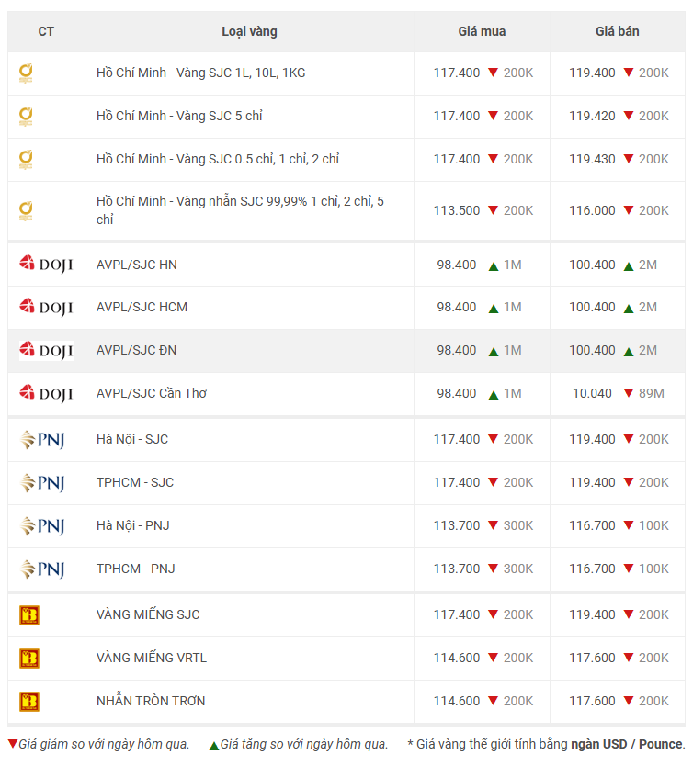Click green up arrow in AVPL/SJC HCM sell price
The width and height of the screenshot is (693, 766).
coord(629,309)
